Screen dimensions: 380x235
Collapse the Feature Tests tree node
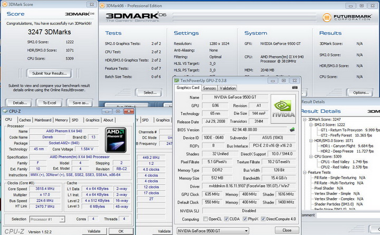tap(305, 172)
